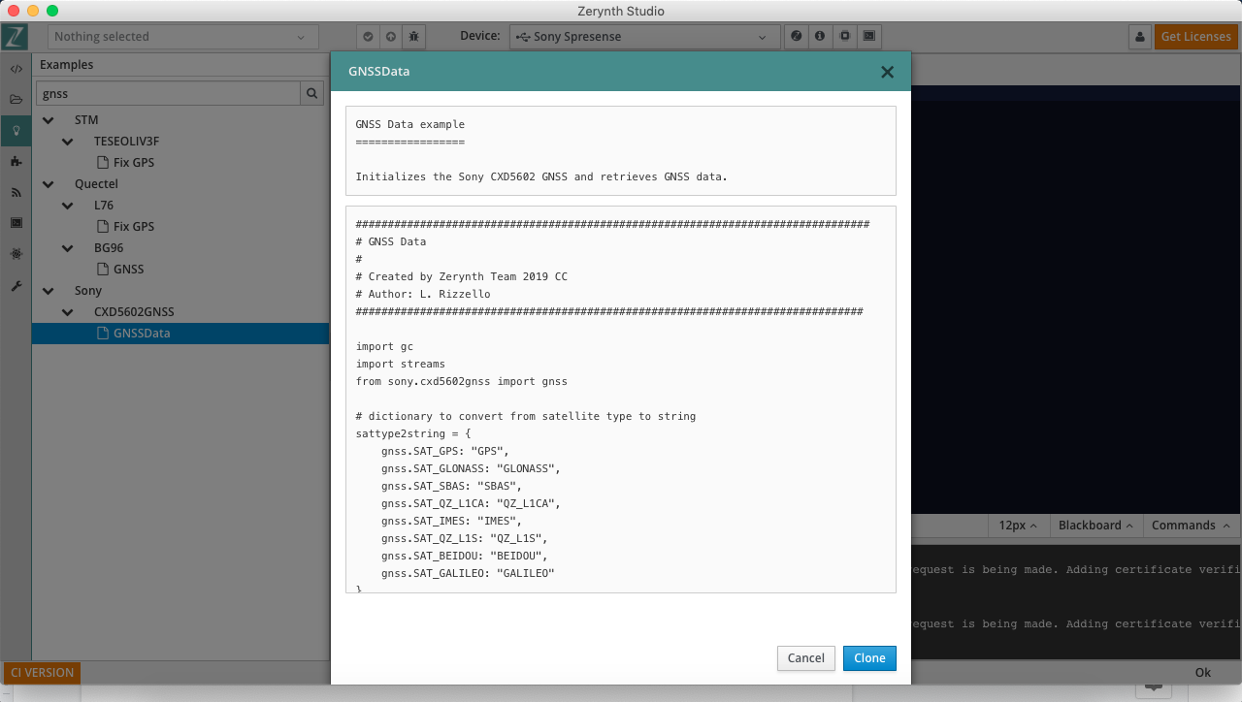Click the 'import streams' code line
Viewport: 1242px width, 702px height.
click(401, 365)
